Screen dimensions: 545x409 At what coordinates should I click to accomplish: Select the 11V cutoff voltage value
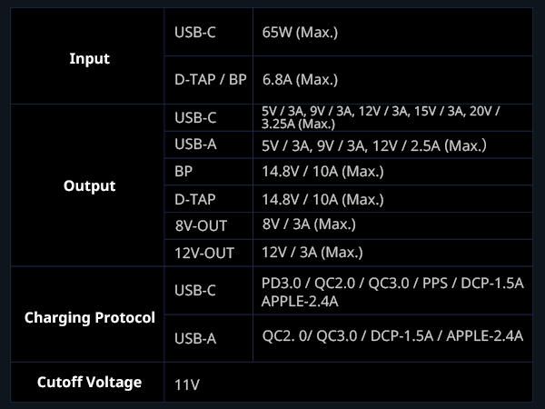[x=186, y=384]
